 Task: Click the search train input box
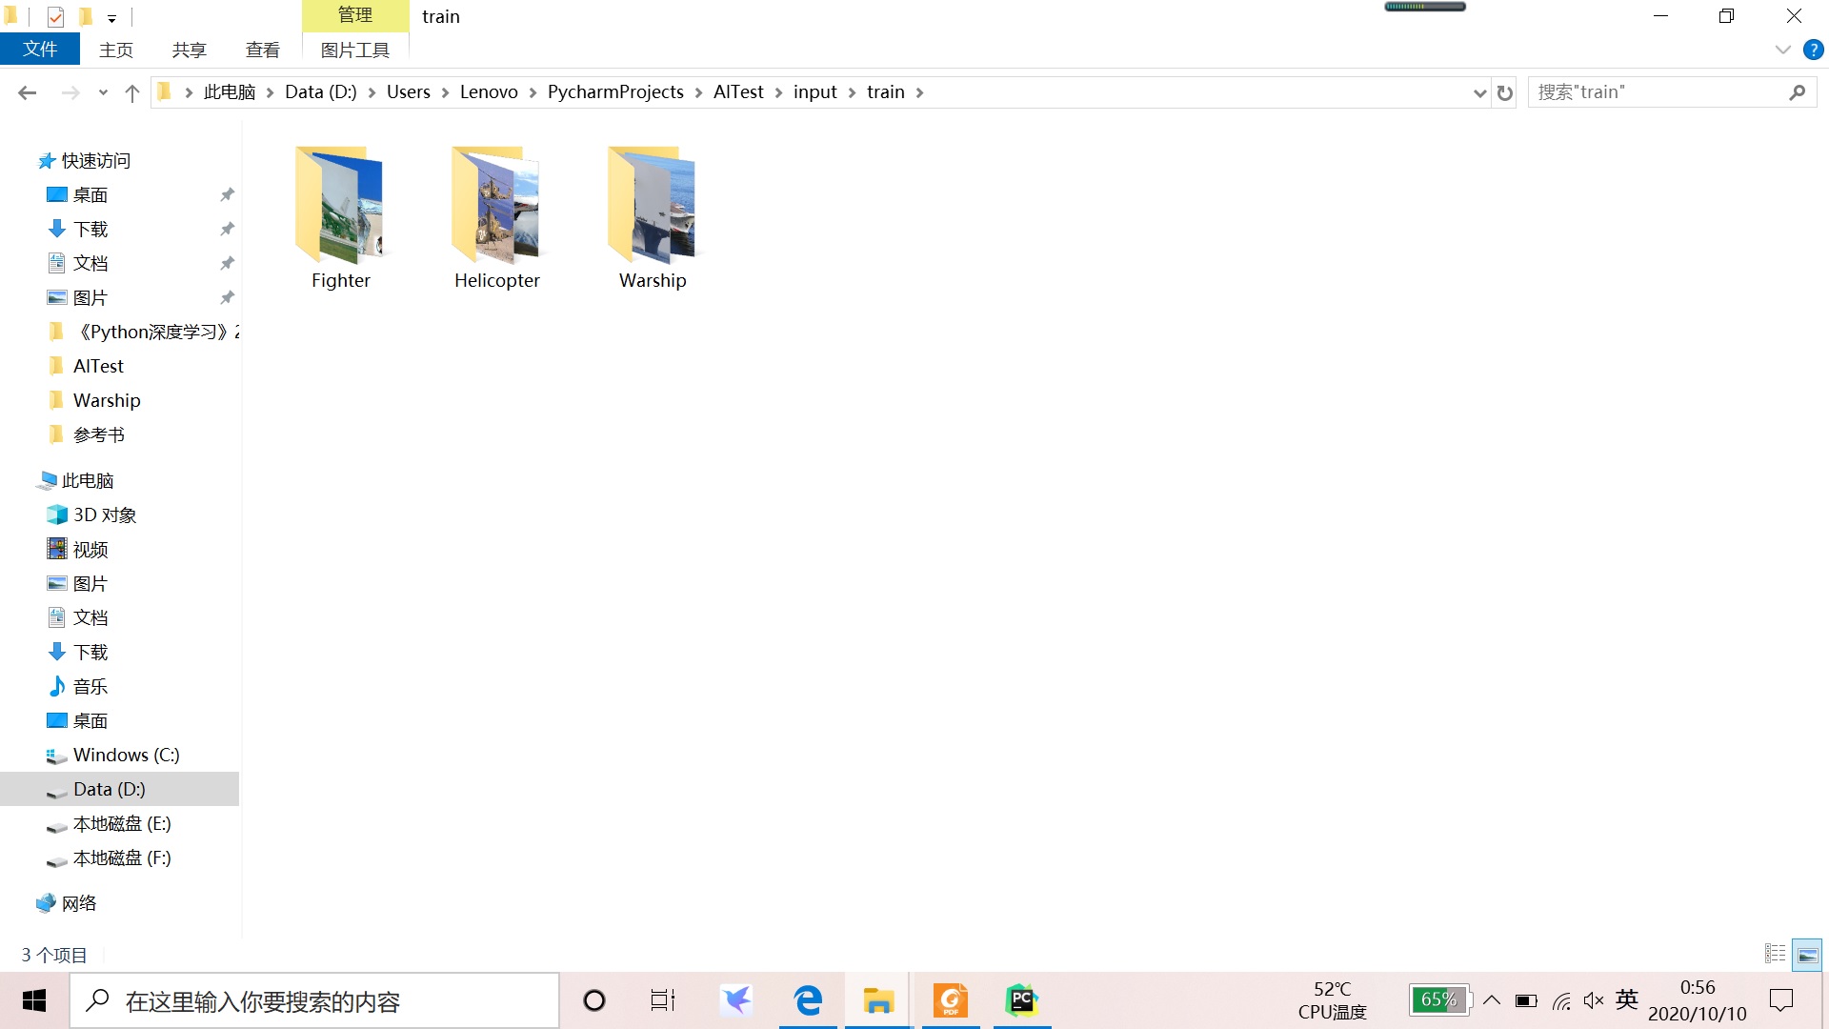(1658, 92)
